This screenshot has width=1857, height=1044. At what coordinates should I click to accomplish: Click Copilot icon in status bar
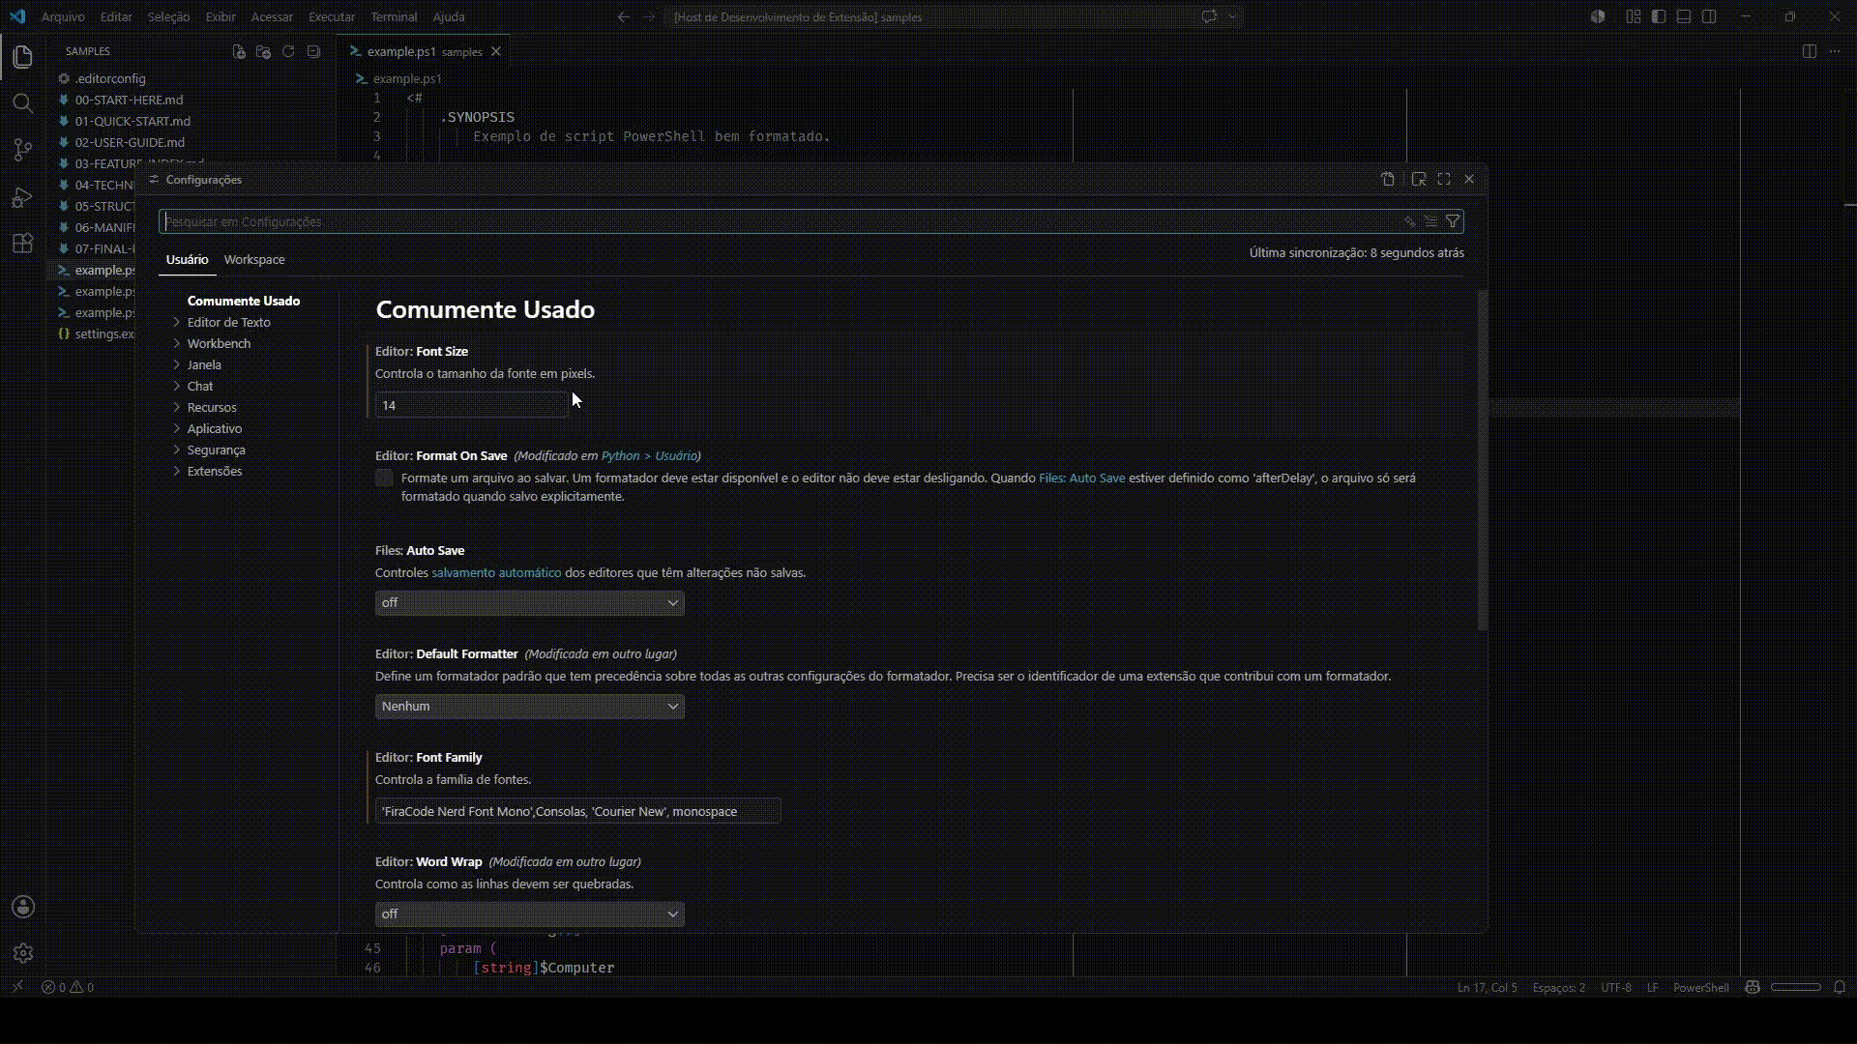[1752, 987]
